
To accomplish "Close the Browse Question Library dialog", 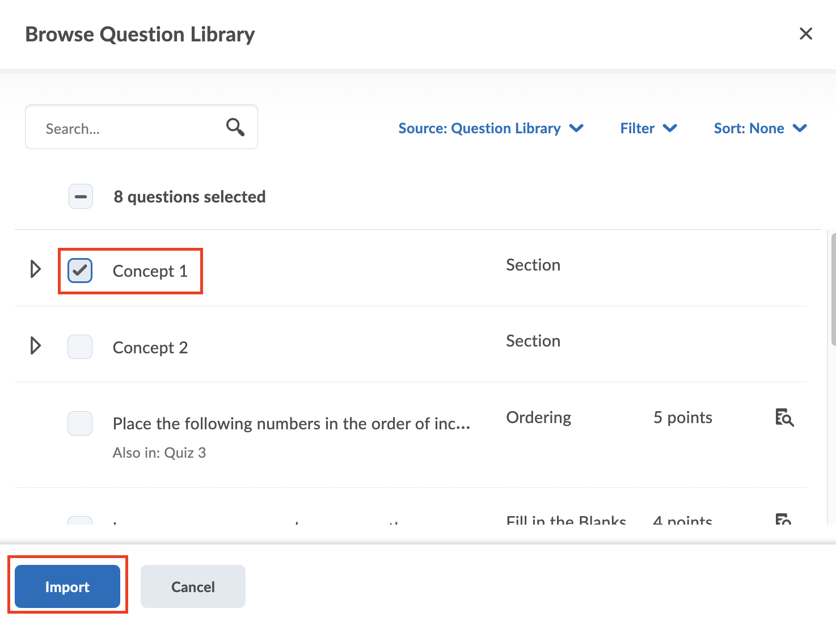I will (x=805, y=34).
